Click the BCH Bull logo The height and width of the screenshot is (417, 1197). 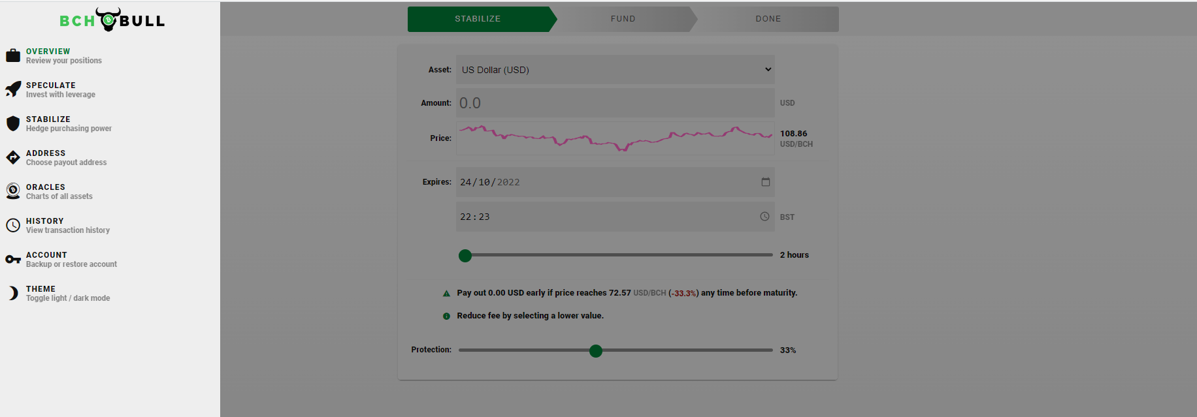click(x=112, y=20)
